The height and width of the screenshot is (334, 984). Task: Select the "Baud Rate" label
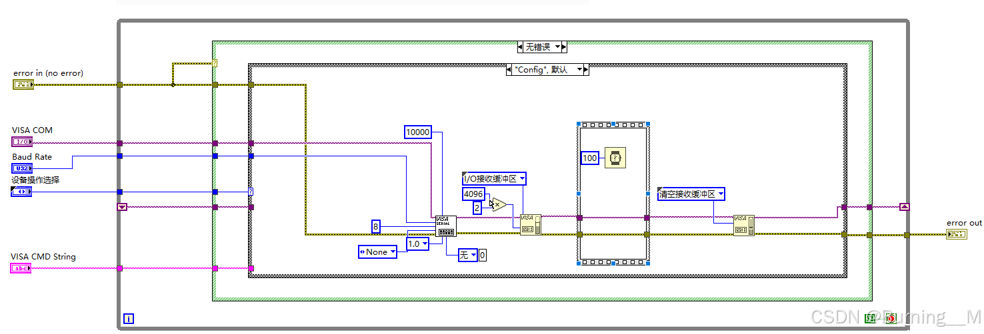pyautogui.click(x=32, y=157)
